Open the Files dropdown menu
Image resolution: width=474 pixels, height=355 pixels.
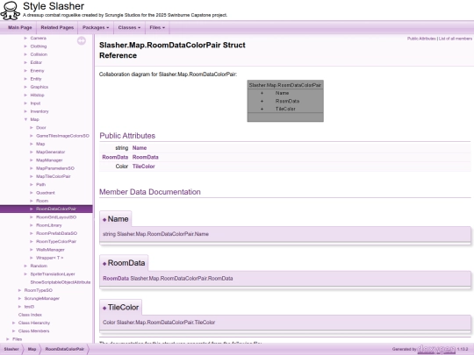click(x=157, y=27)
